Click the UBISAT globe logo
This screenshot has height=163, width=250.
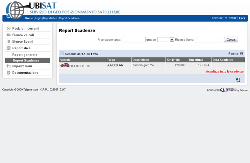tap(15, 10)
